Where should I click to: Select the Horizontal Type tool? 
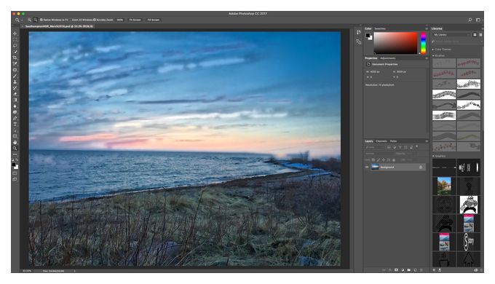coord(15,124)
